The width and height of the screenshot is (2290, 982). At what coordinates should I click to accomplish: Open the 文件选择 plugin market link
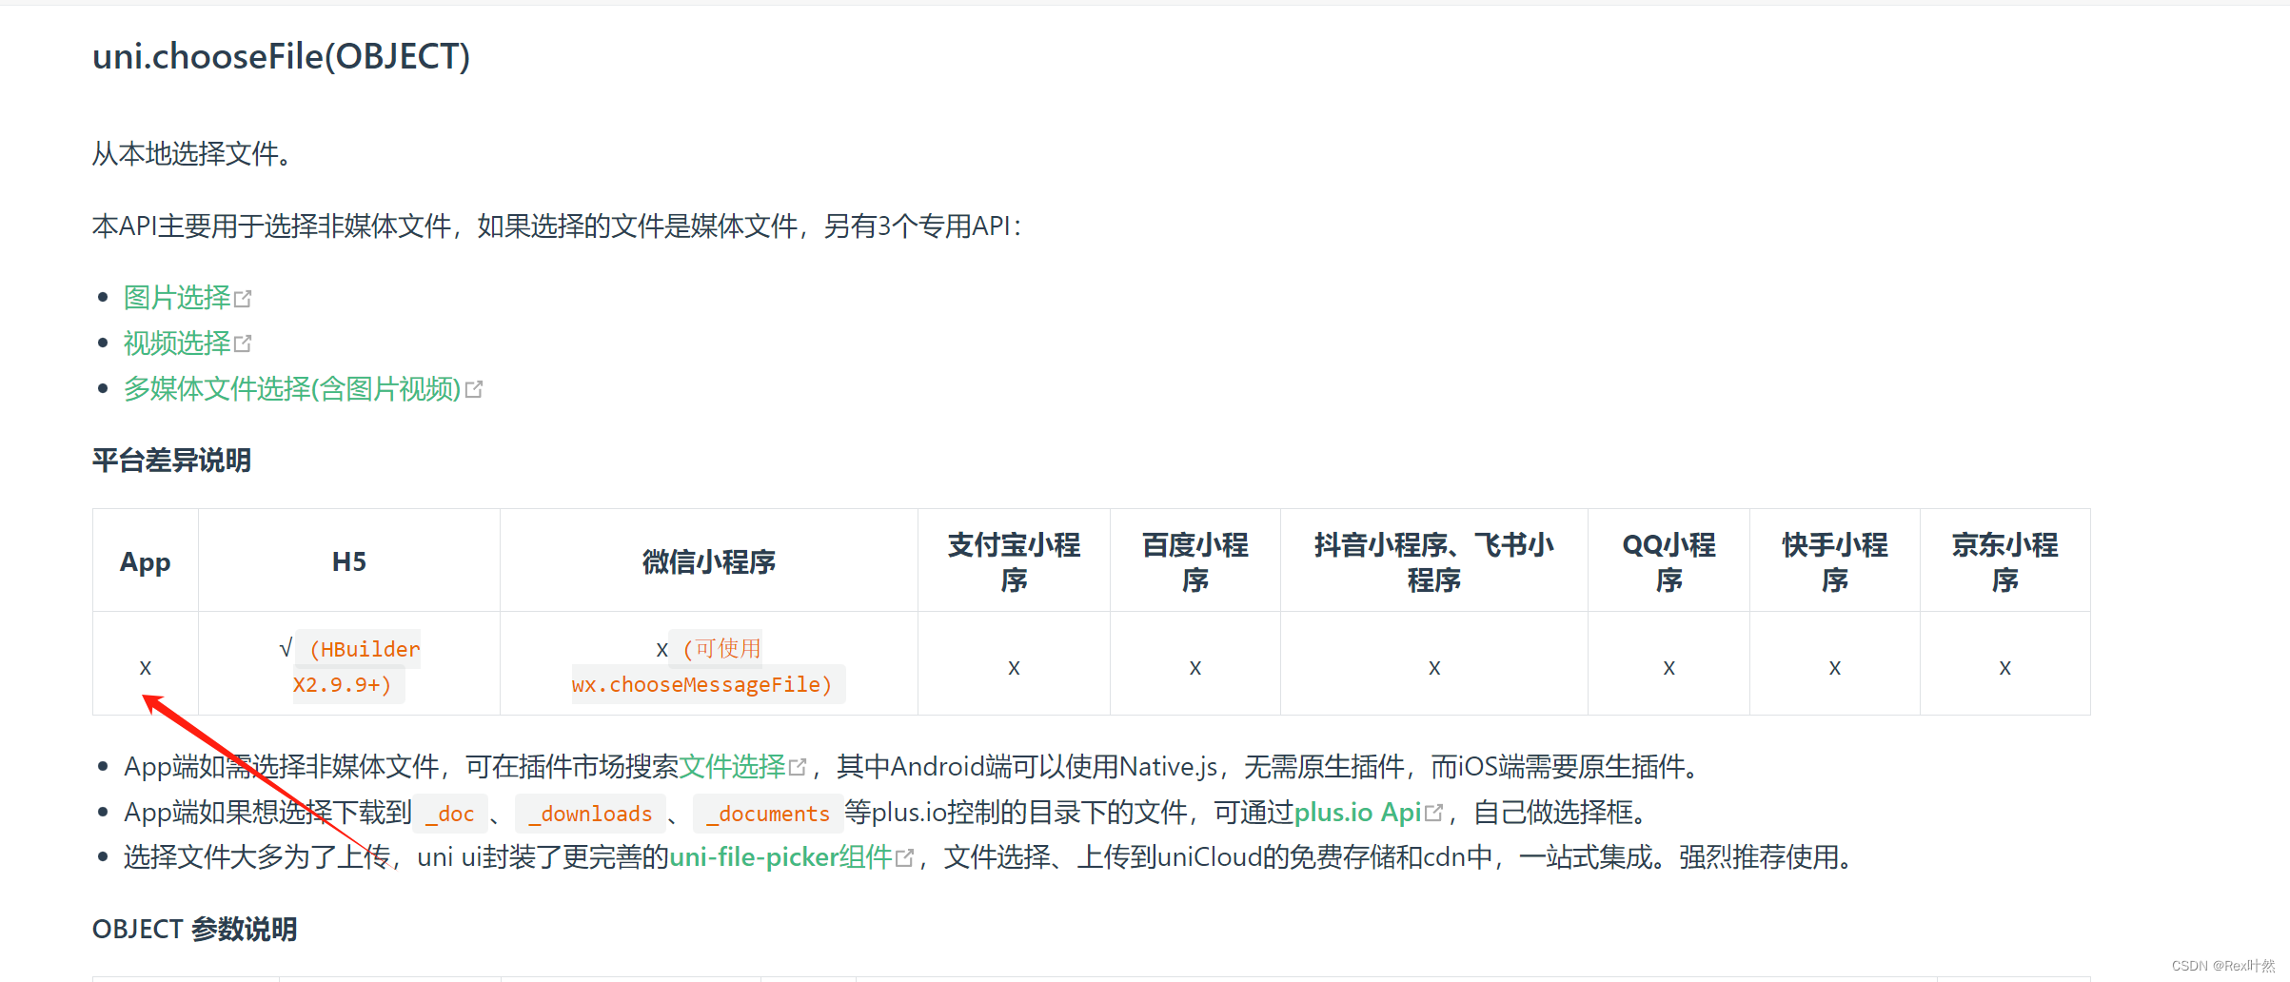pyautogui.click(x=732, y=767)
